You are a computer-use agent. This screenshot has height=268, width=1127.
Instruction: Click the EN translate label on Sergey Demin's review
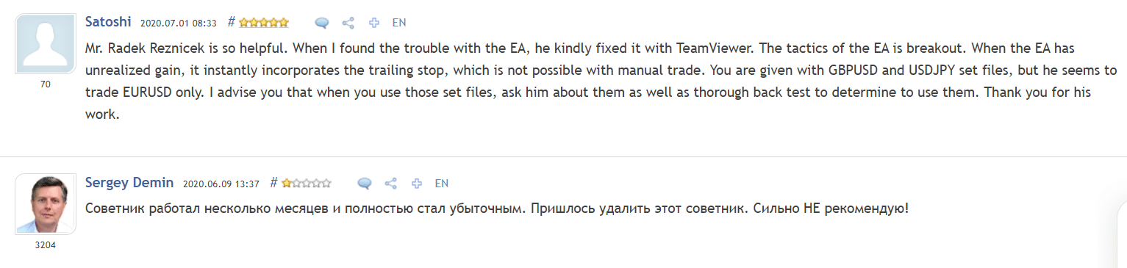tap(442, 184)
